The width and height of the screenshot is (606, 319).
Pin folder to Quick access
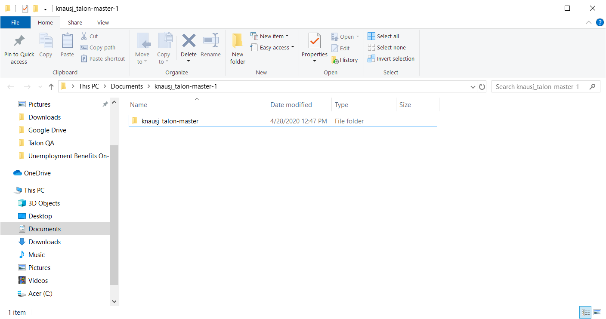click(x=19, y=49)
